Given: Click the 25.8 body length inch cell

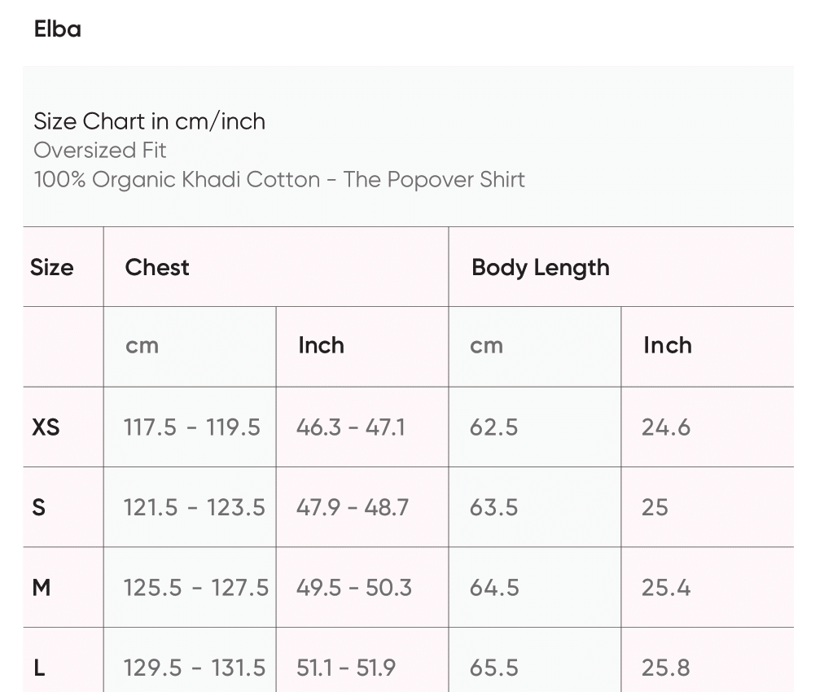Looking at the screenshot, I should (x=665, y=668).
